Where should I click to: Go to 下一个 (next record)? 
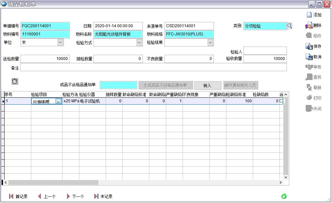tap(75, 196)
